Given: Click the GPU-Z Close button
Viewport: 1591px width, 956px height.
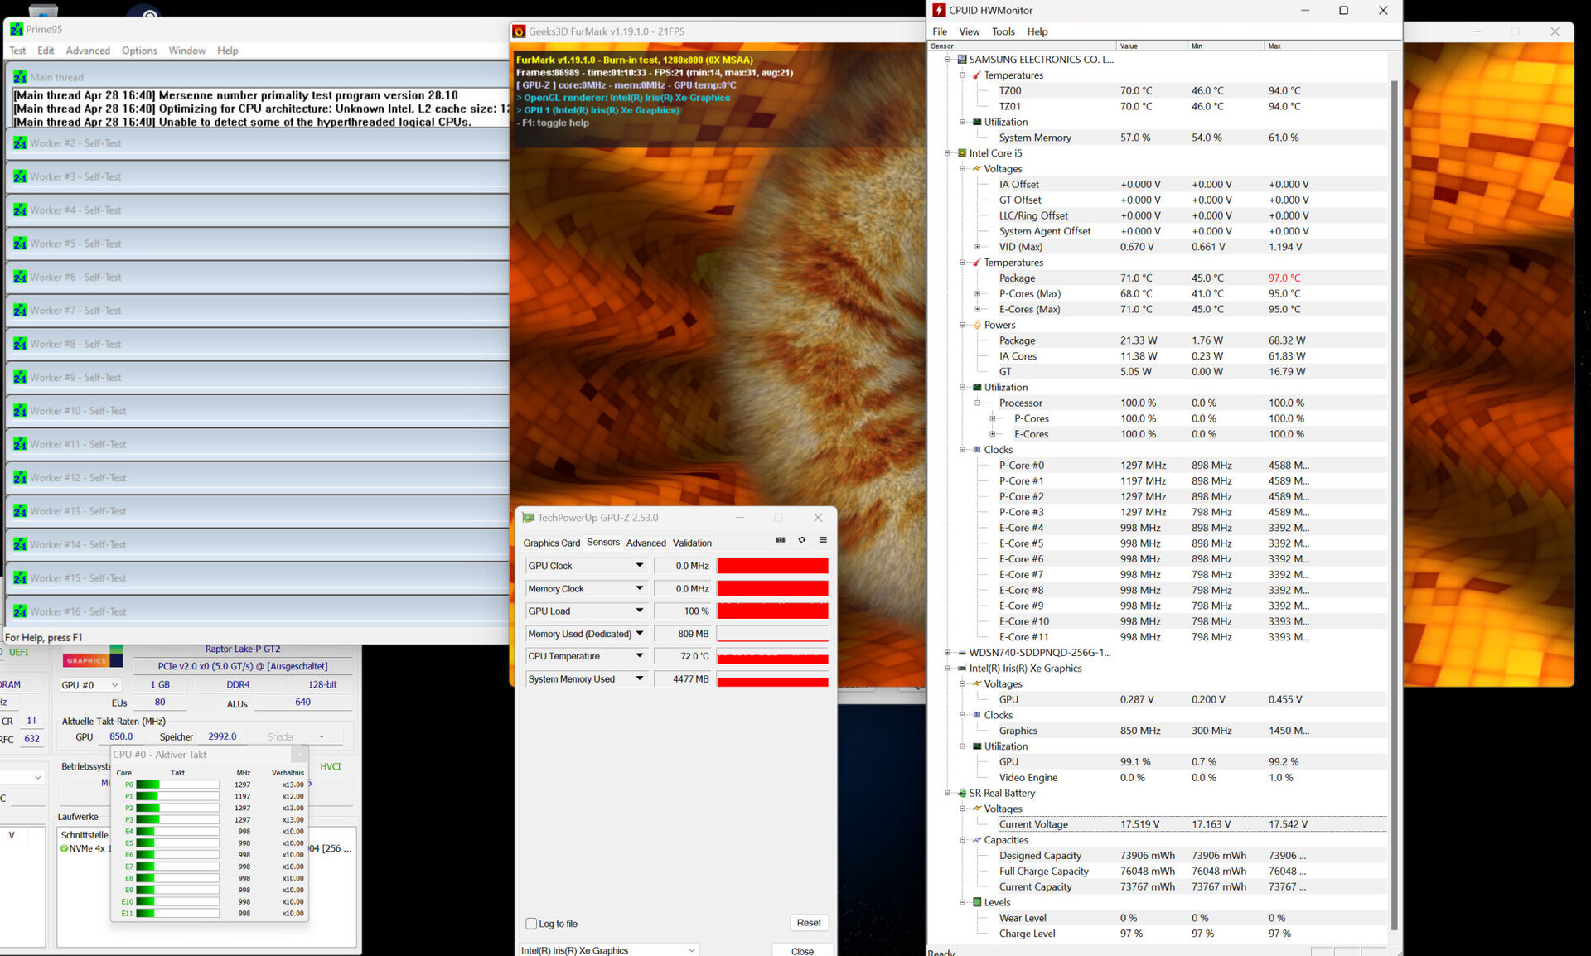Looking at the screenshot, I should pyautogui.click(x=802, y=951).
